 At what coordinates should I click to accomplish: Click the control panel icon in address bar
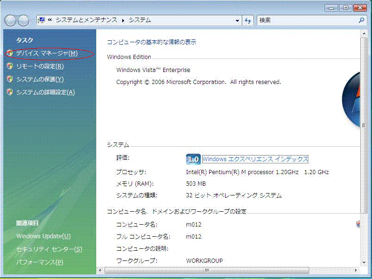(x=41, y=20)
